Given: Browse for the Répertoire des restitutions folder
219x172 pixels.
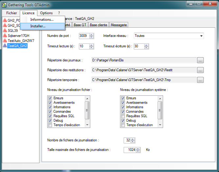Looking at the screenshot, I should click(200, 70).
